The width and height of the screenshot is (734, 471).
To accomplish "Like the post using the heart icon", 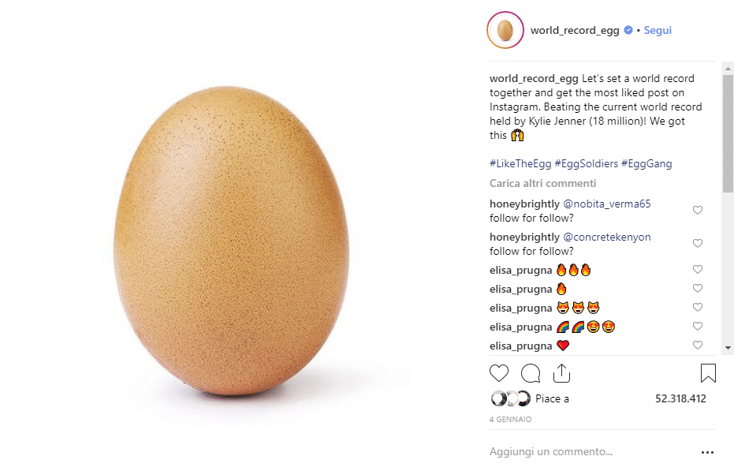I will [498, 372].
